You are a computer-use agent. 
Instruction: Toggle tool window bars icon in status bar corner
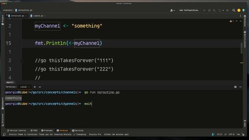[4, 135]
